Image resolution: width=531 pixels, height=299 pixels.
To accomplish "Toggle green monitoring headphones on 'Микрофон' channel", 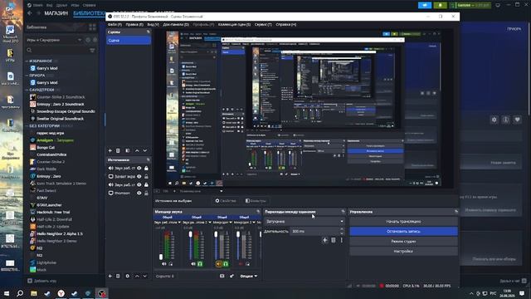I will (226, 264).
